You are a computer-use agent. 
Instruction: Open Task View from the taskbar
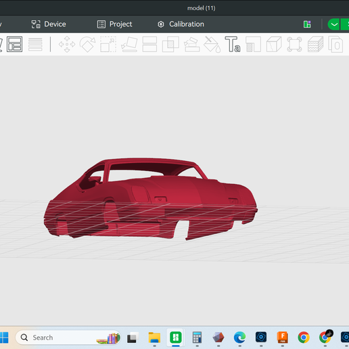click(133, 338)
